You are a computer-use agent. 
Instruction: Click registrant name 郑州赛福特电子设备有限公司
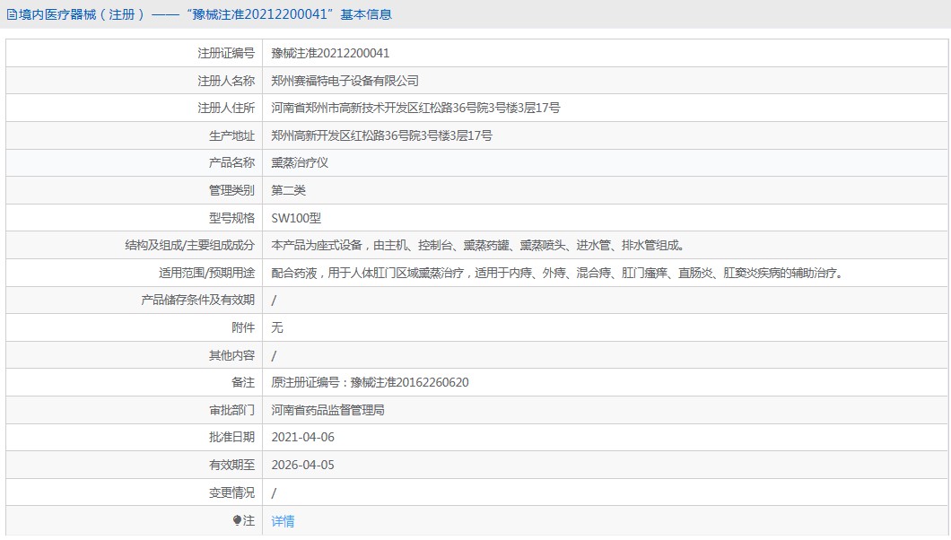pyautogui.click(x=345, y=81)
